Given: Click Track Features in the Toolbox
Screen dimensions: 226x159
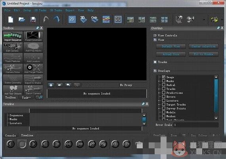Looking at the screenshot, I should [x=13, y=58].
